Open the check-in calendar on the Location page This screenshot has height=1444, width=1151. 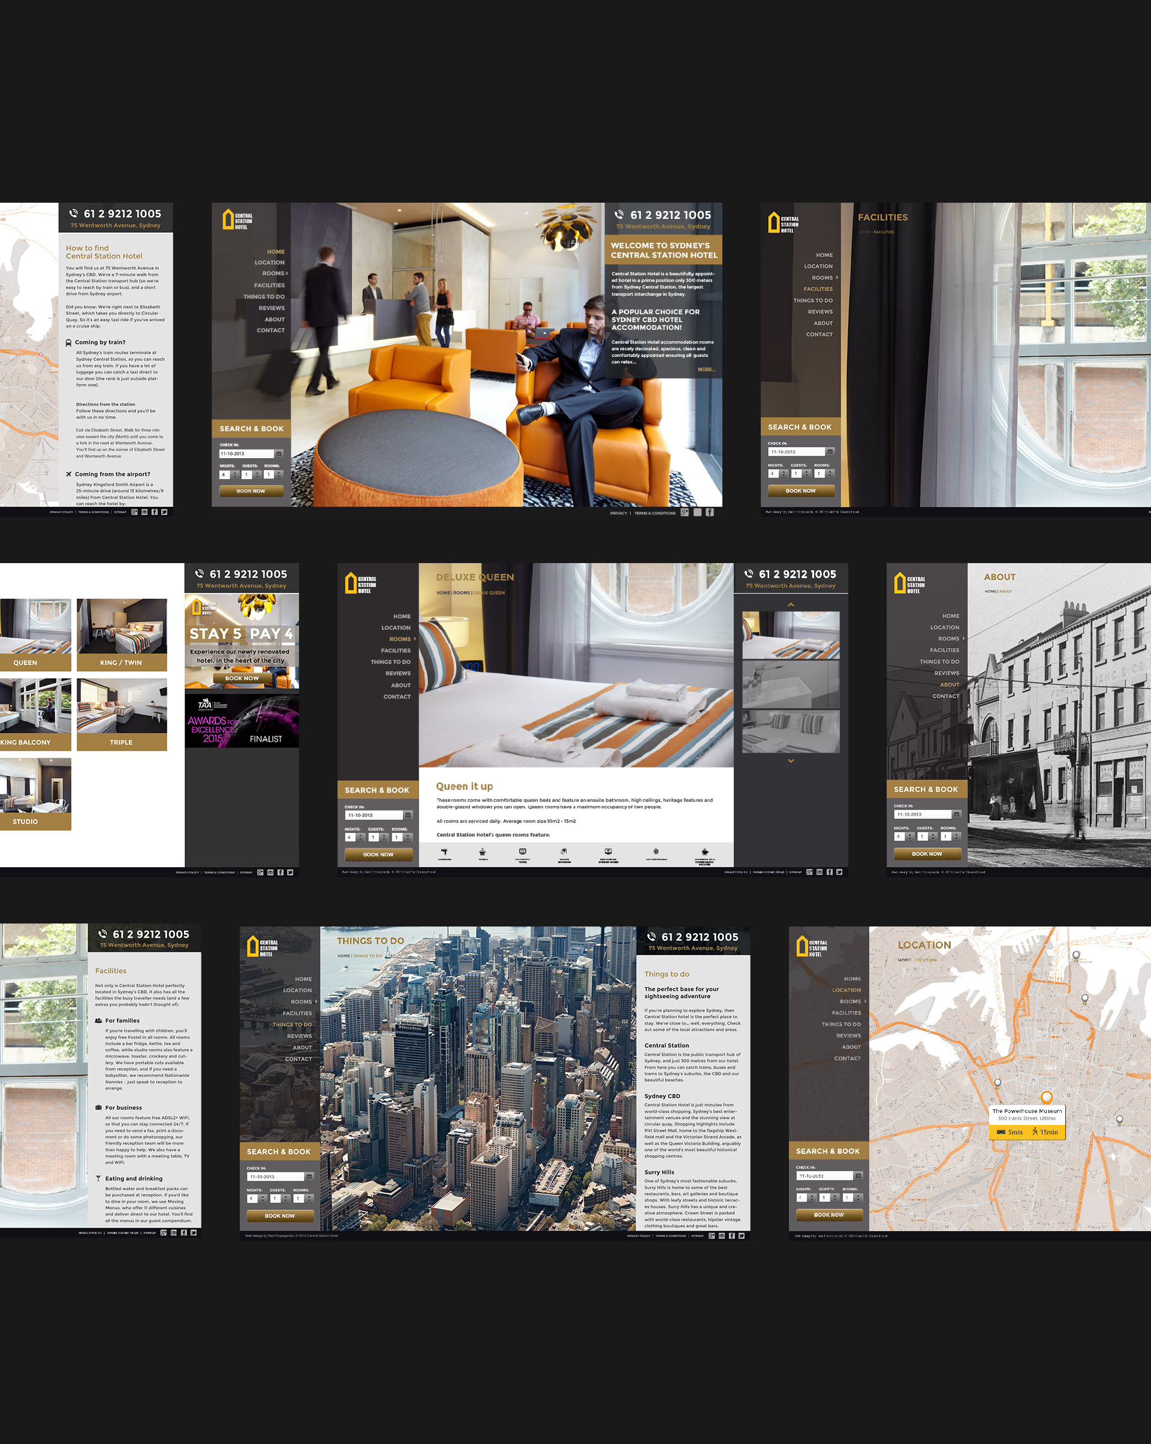pos(858,1175)
